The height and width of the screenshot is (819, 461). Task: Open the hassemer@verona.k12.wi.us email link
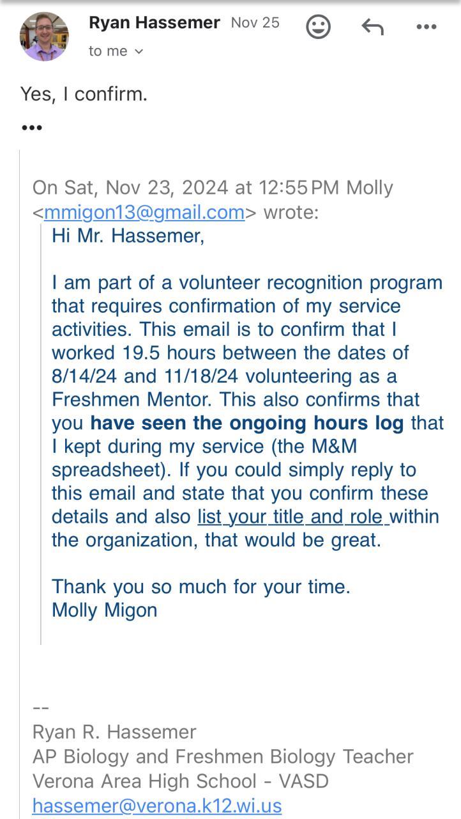[x=157, y=805]
